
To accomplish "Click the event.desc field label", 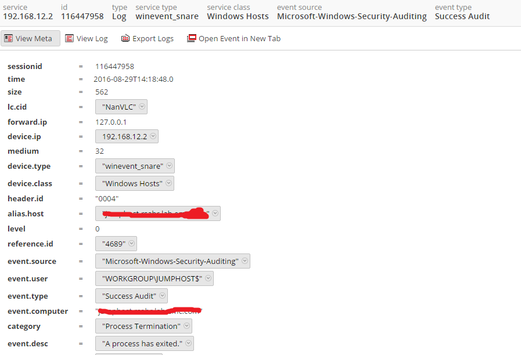I will click(x=28, y=344).
